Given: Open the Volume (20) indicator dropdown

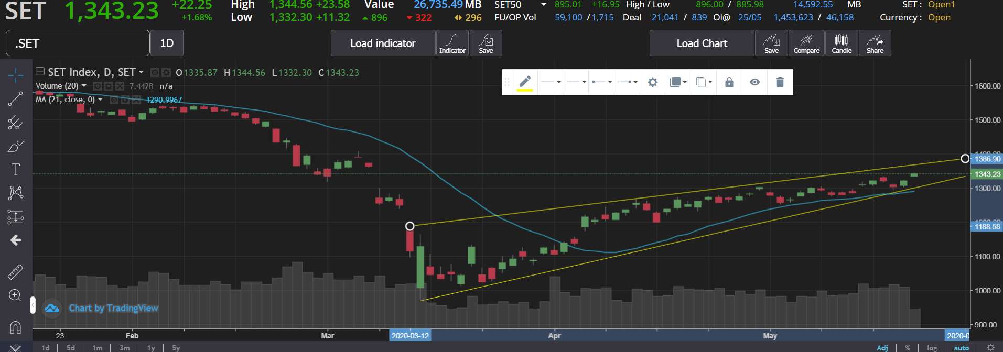Looking at the screenshot, I should (x=84, y=86).
